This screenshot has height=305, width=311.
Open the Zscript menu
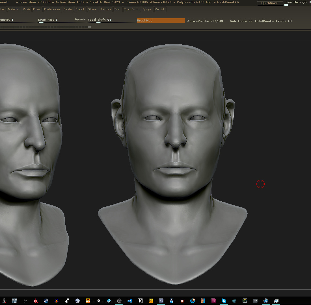click(160, 9)
